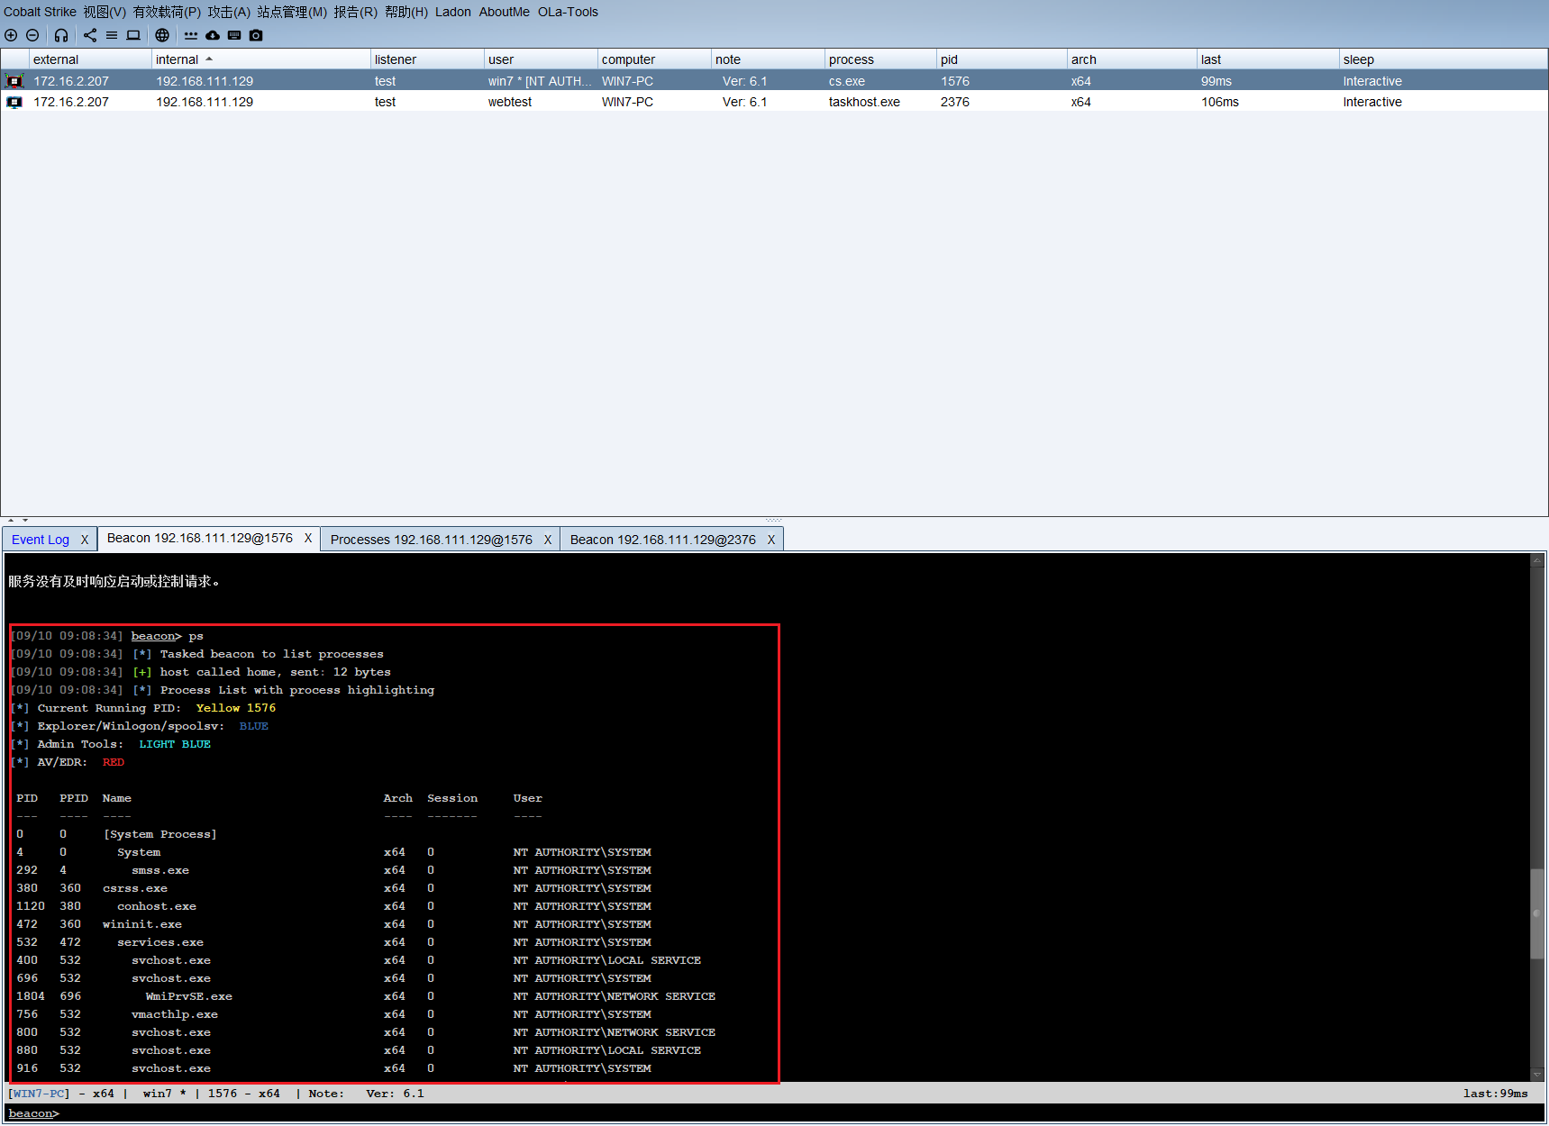Close the Beacon 192.168.111.129@2376 tab
This screenshot has height=1126, width=1549.
771,540
